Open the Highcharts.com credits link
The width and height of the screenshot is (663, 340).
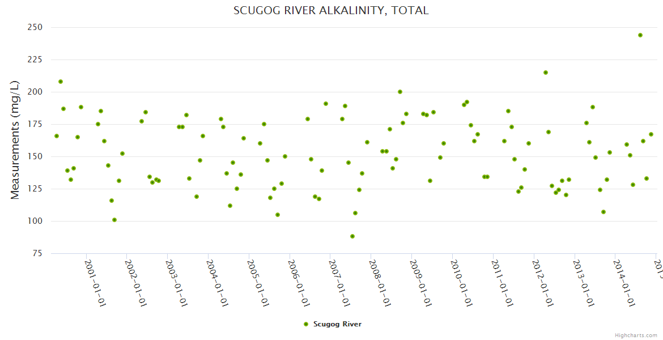coord(636,335)
